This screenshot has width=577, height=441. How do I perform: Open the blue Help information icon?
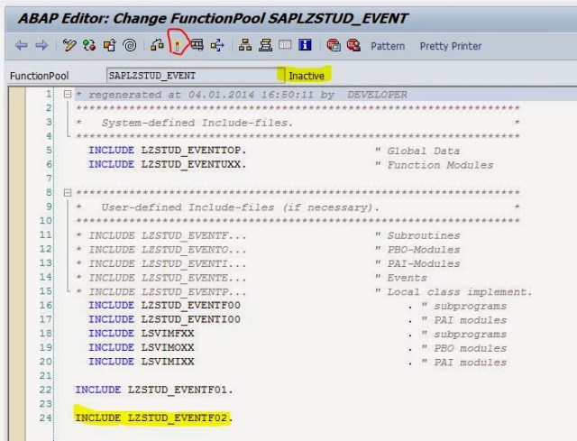click(305, 45)
